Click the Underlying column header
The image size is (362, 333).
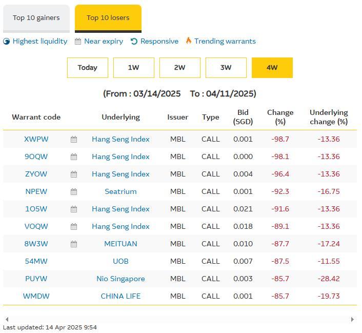[120, 117]
